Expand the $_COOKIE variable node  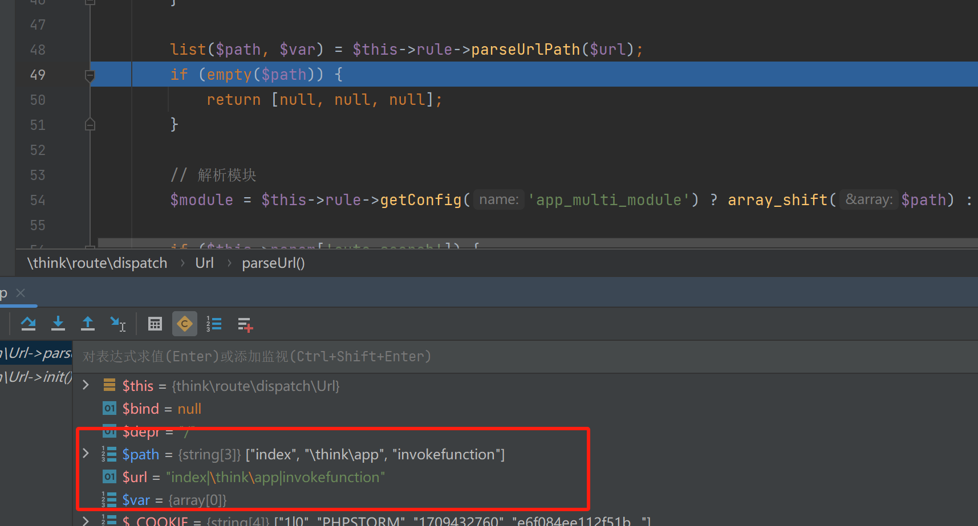click(86, 521)
